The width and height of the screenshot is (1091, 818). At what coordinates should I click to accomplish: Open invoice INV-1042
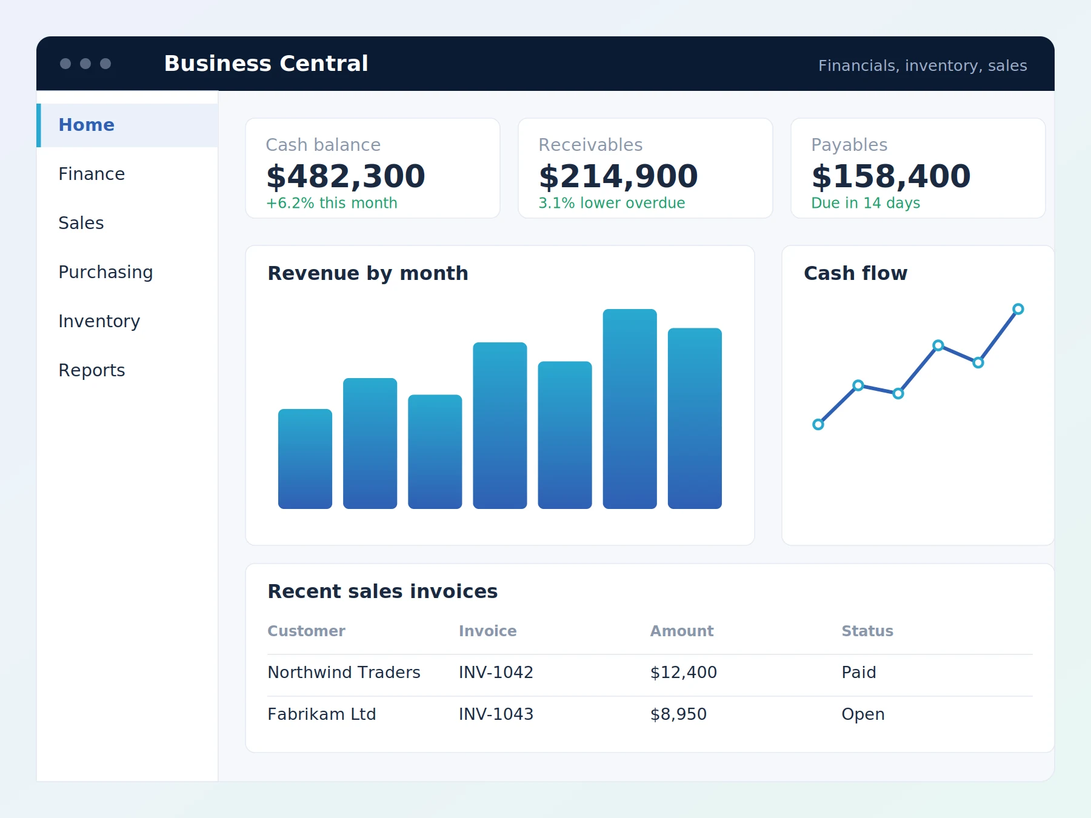(496, 673)
